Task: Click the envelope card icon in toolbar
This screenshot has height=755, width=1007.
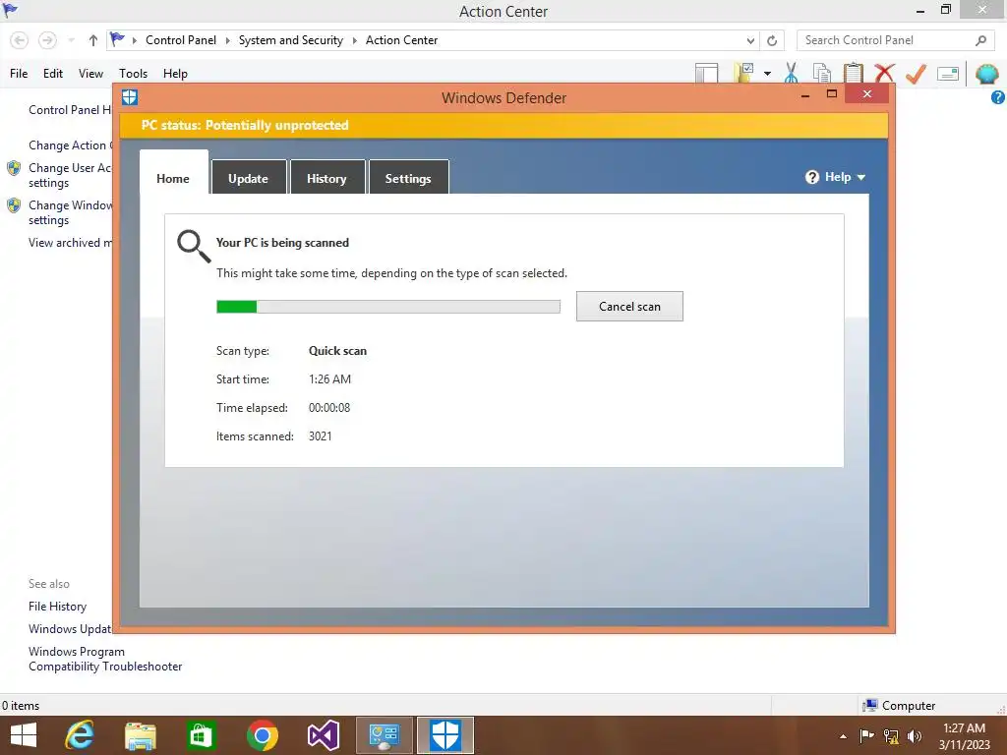Action: (948, 74)
